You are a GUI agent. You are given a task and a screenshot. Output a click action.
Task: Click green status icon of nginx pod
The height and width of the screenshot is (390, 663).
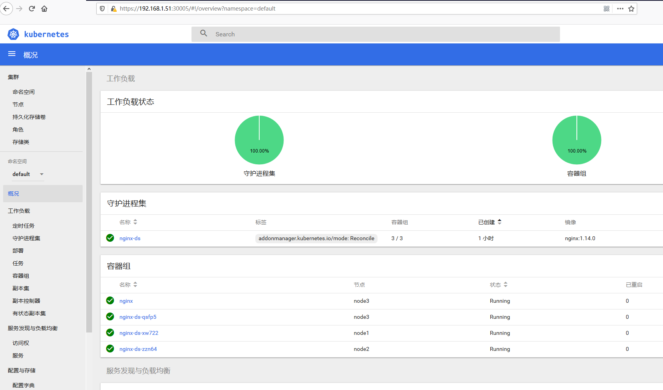click(x=110, y=300)
